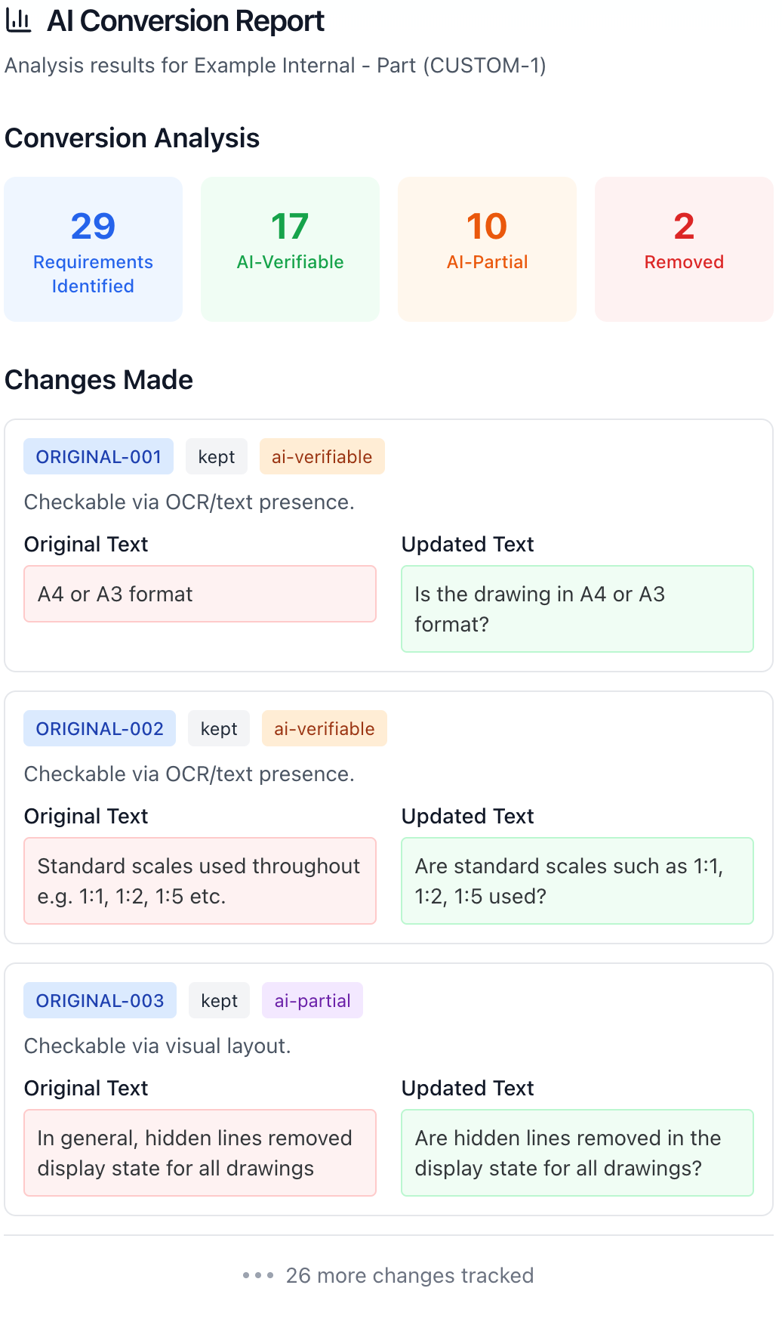Screen dimensions: 782x1319
Task: Select the Requirements Identified summary card
Action: coord(93,249)
